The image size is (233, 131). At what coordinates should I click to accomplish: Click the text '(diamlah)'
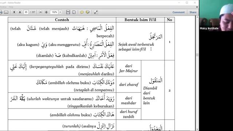click(x=45, y=56)
